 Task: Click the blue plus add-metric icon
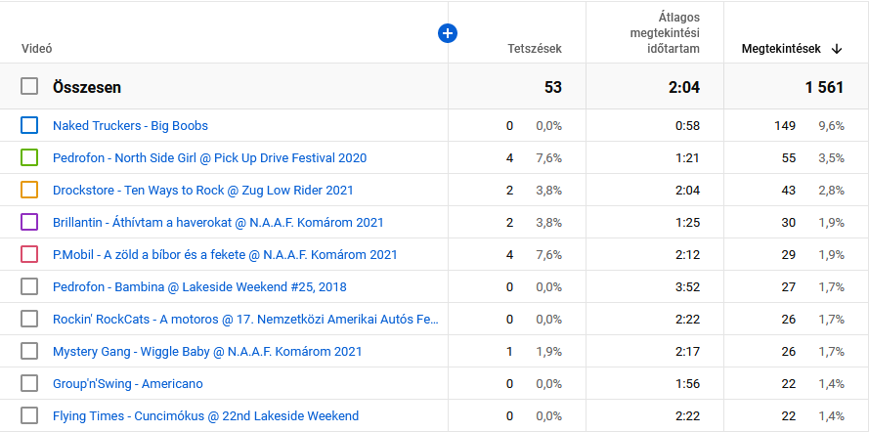coord(448,34)
